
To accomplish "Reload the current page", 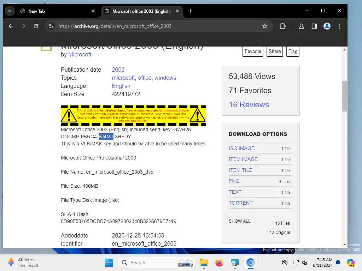I will (36, 26).
